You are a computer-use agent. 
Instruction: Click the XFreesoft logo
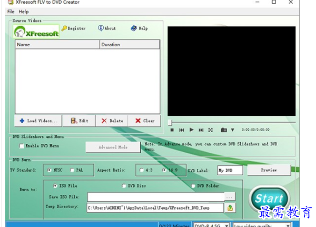pos(36,32)
